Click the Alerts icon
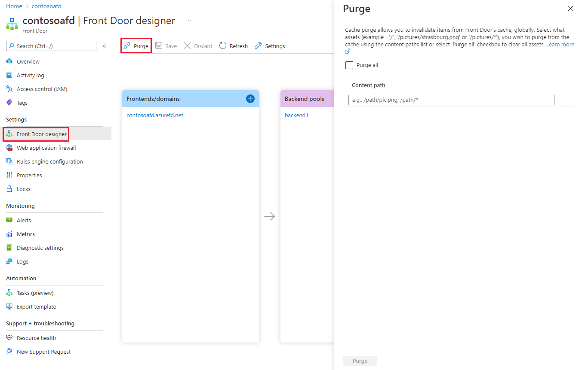 click(9, 220)
